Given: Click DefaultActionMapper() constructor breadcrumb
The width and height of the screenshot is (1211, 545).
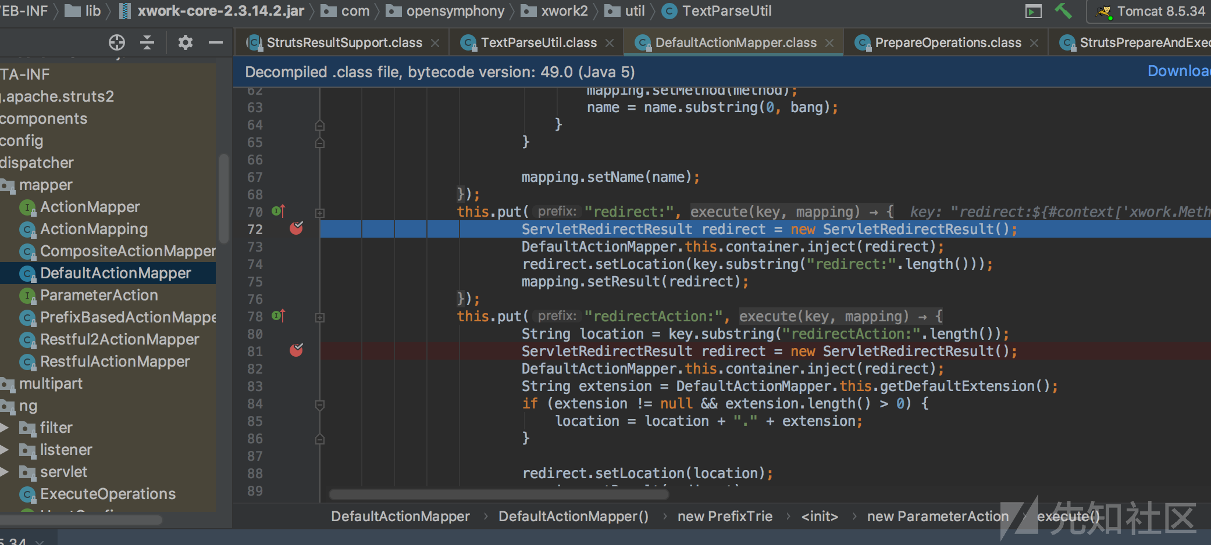Looking at the screenshot, I should click(x=574, y=516).
